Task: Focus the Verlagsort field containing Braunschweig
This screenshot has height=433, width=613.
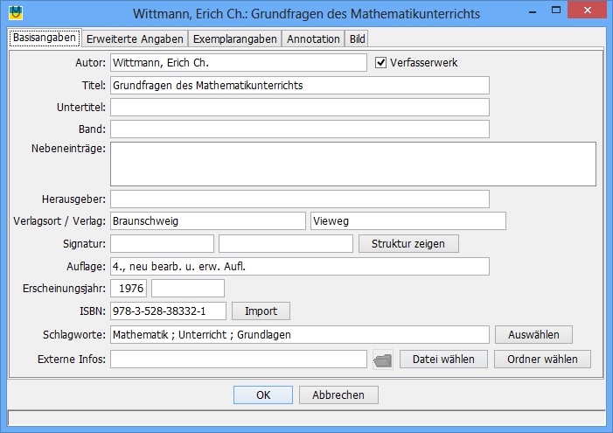Action: pos(208,221)
